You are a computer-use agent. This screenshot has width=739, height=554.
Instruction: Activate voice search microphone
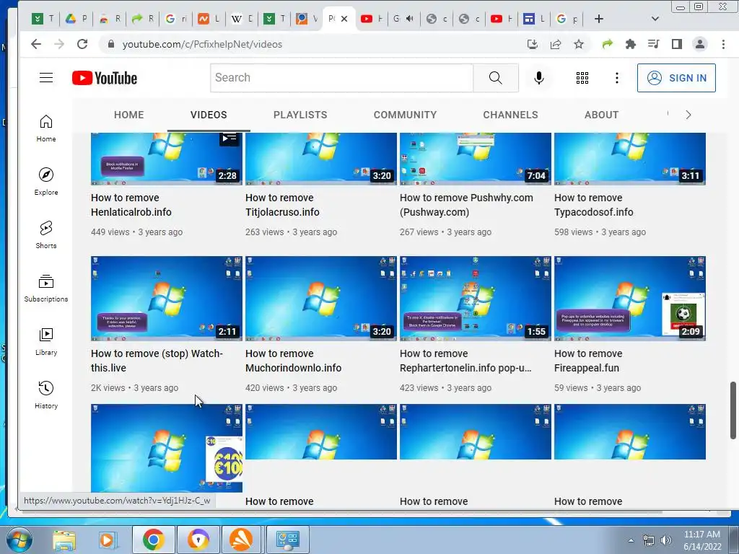click(538, 78)
